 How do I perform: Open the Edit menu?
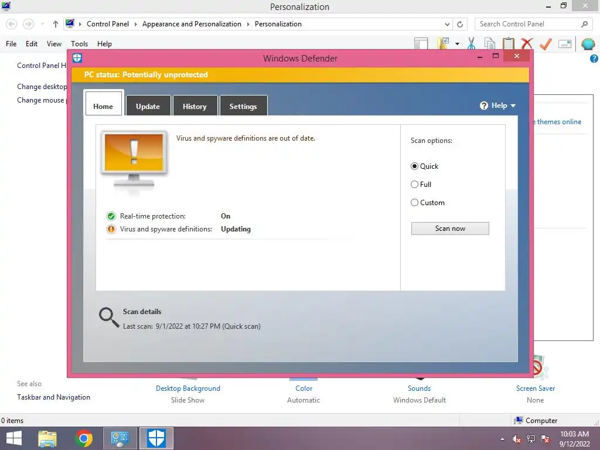[x=32, y=44]
